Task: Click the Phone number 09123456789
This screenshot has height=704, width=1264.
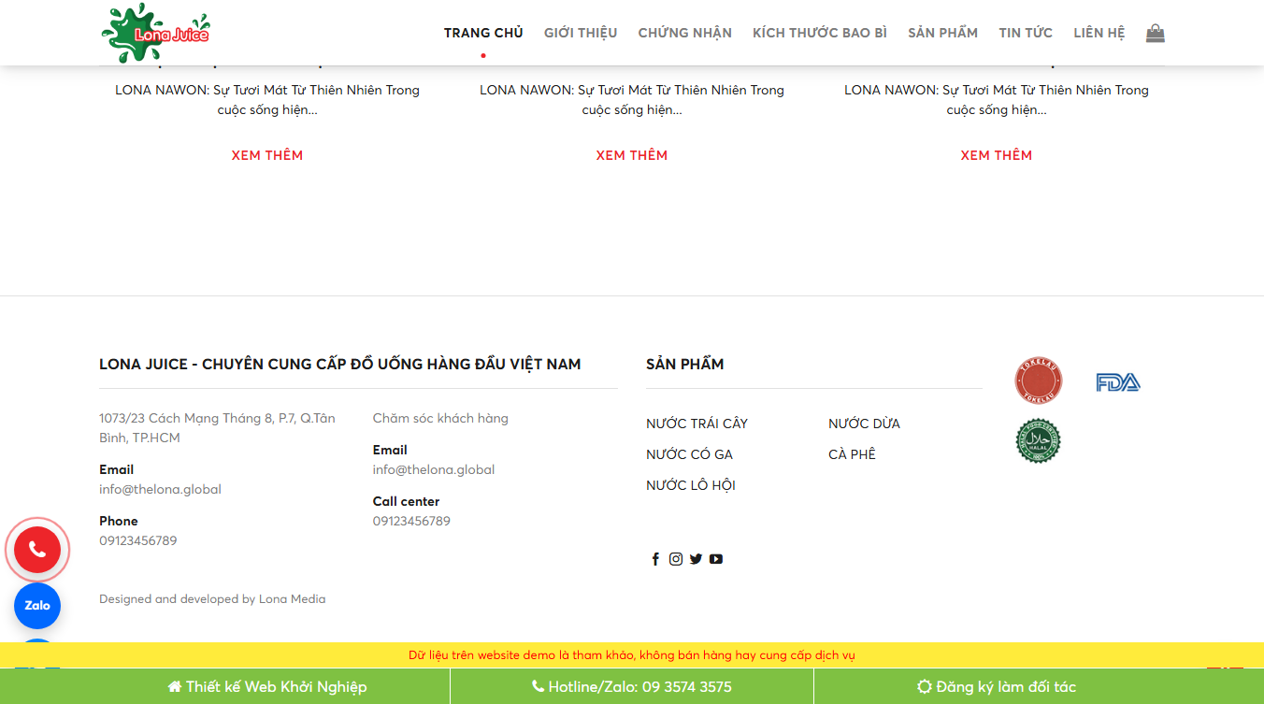Action: (138, 540)
